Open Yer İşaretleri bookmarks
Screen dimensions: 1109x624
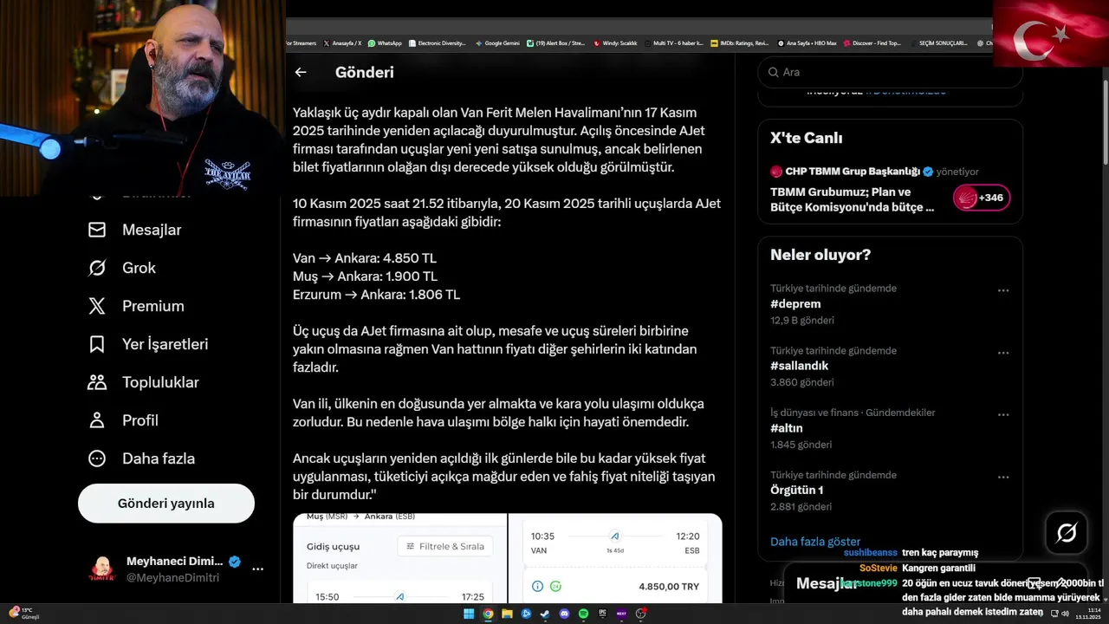coord(148,344)
